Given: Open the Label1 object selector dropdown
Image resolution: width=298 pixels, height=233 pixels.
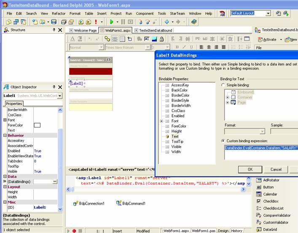Looking at the screenshot, I should click(60, 96).
